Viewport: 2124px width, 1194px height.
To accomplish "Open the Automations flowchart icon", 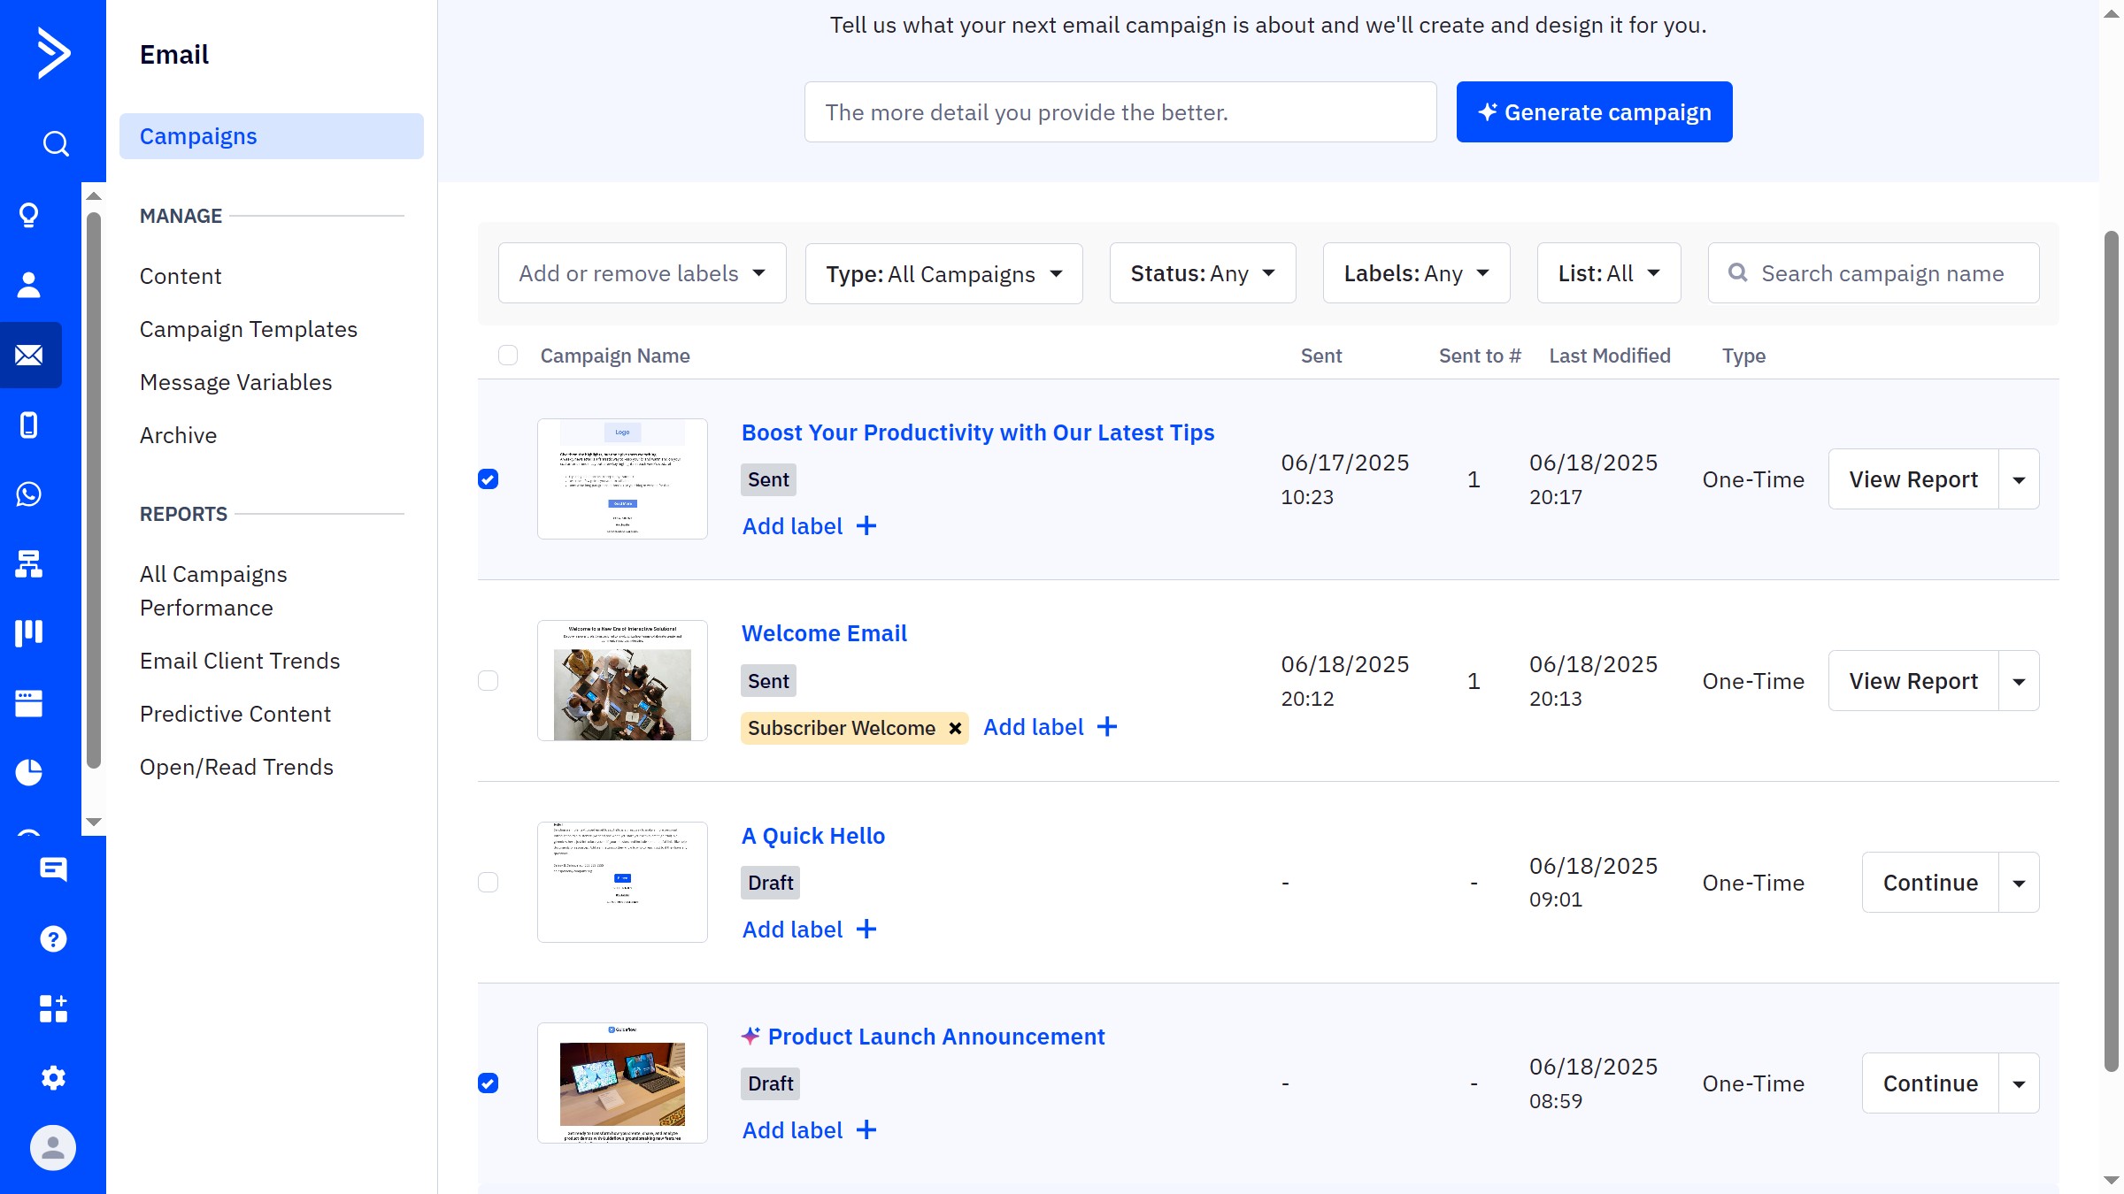I will [x=29, y=563].
